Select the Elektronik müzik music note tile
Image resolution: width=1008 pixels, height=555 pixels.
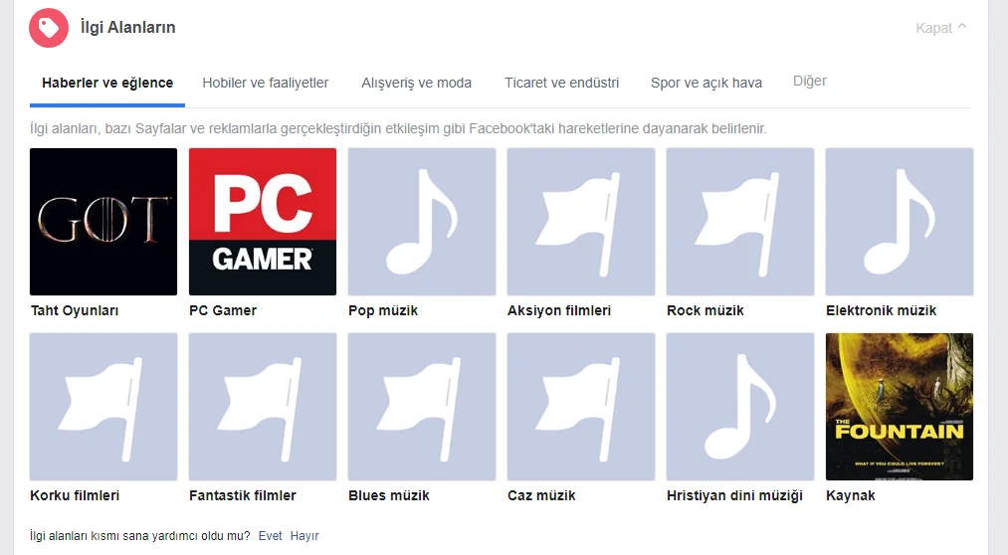point(900,222)
